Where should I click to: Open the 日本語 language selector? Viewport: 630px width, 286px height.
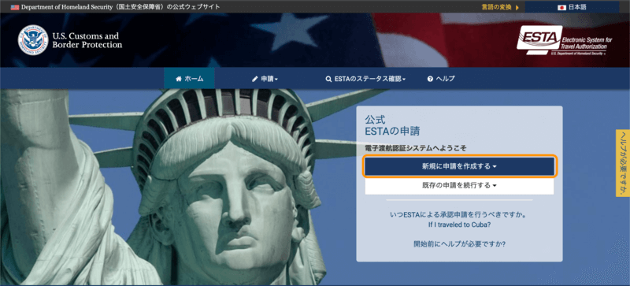572,7
